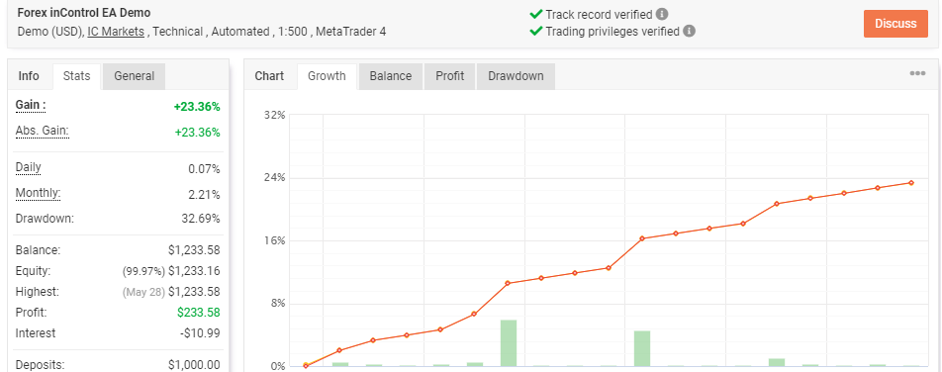
Task: Click the Gain label in stats
Action: click(31, 105)
